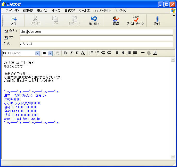
Task: Click body line もげりんごです
Action: tap(13, 66)
